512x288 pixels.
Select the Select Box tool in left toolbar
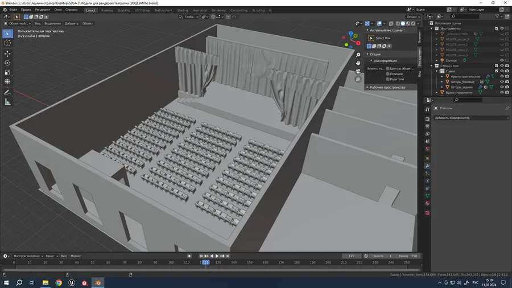tap(8, 34)
